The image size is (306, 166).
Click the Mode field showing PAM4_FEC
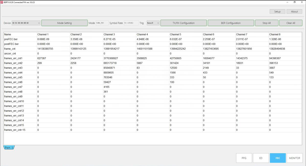[102, 23]
